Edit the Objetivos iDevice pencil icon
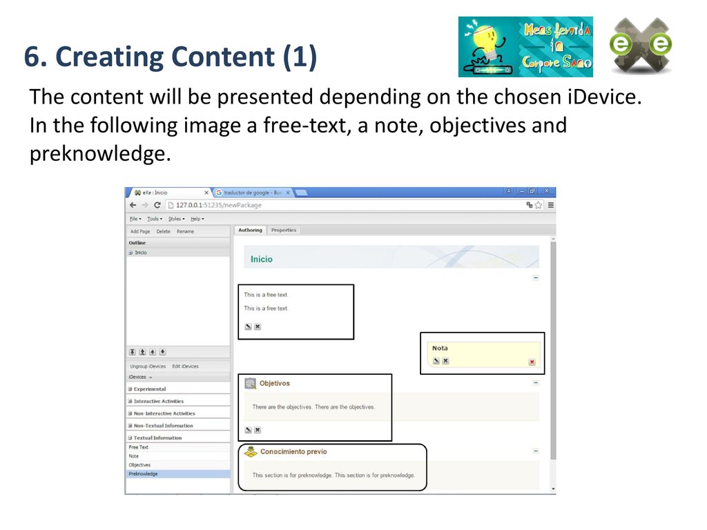 (248, 430)
